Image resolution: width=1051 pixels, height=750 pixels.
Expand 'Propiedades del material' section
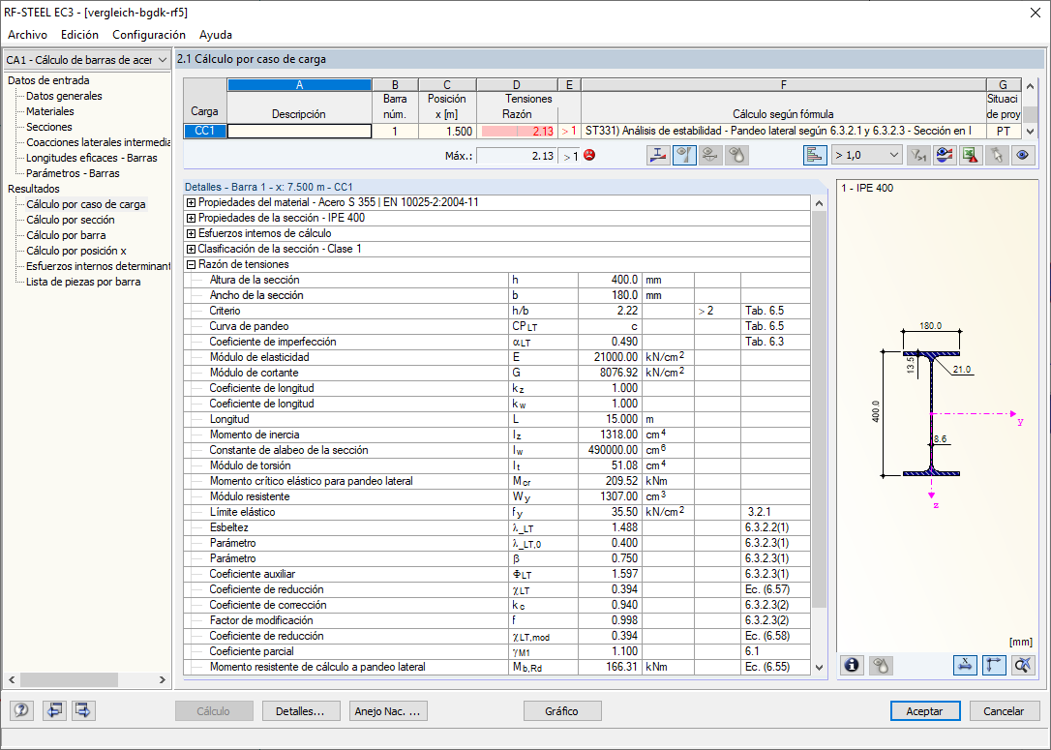coord(191,202)
